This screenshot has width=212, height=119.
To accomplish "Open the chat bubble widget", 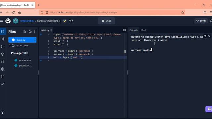I will click(x=209, y=109).
